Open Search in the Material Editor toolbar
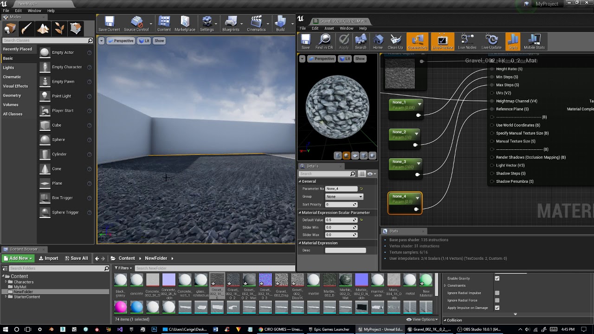 pos(361,42)
